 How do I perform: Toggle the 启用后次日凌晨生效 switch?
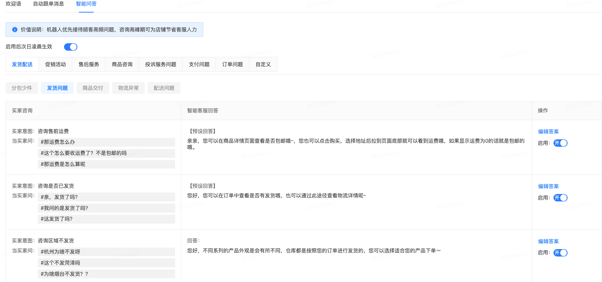pyautogui.click(x=70, y=47)
